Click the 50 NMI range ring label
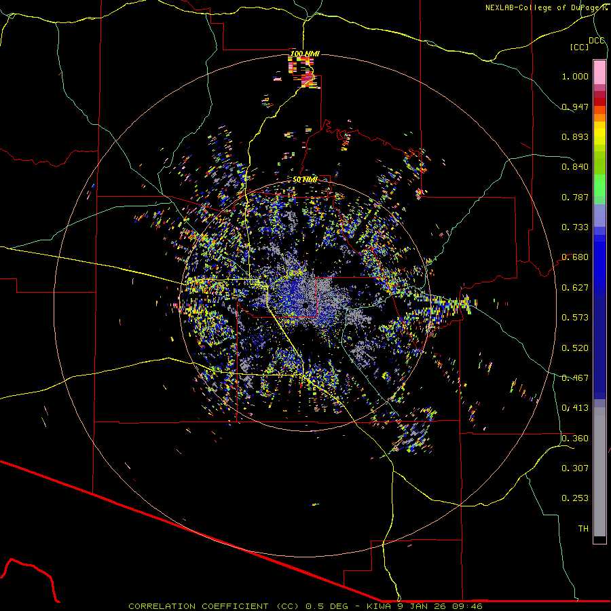The image size is (611, 611). pyautogui.click(x=305, y=180)
